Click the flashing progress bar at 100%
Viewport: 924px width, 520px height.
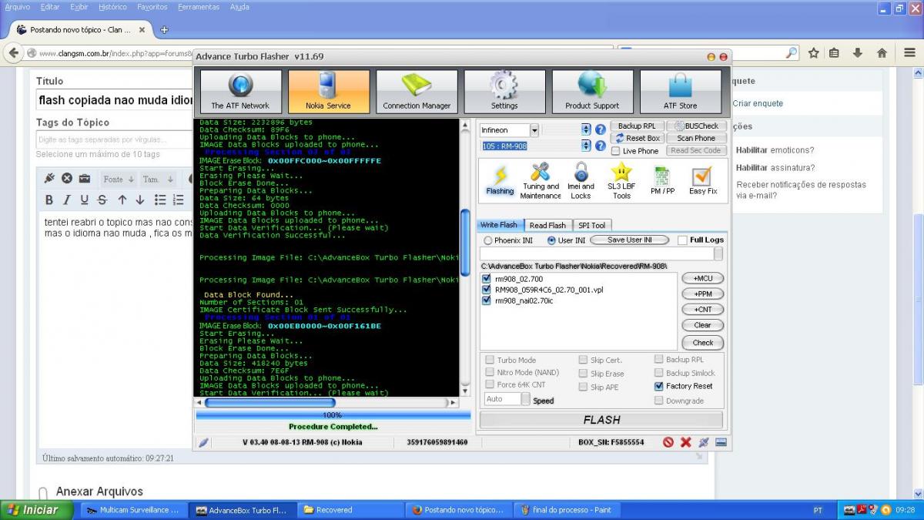coord(333,414)
